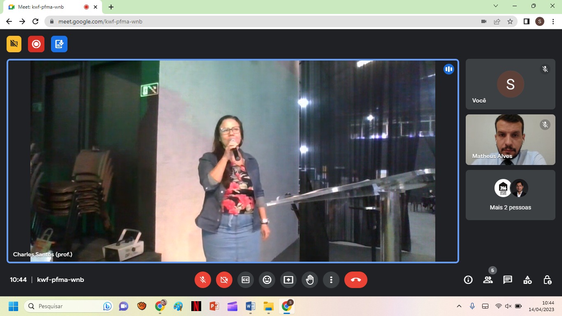Image resolution: width=562 pixels, height=316 pixels.
Task: Click the Mais 2 pessoas tile
Action: tap(510, 195)
